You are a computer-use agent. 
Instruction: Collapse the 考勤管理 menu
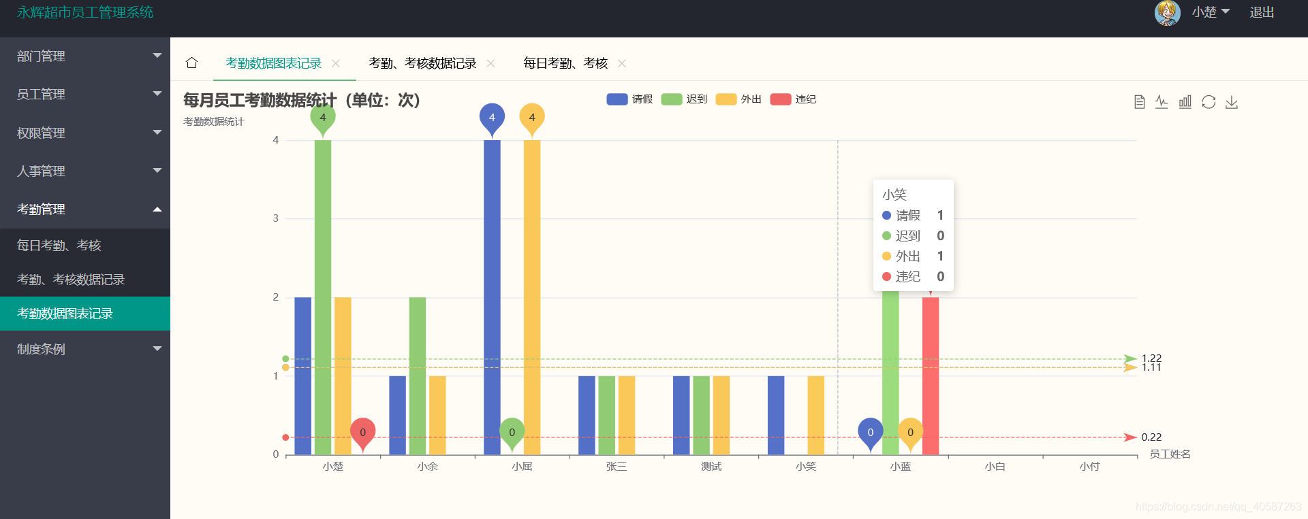coord(85,209)
